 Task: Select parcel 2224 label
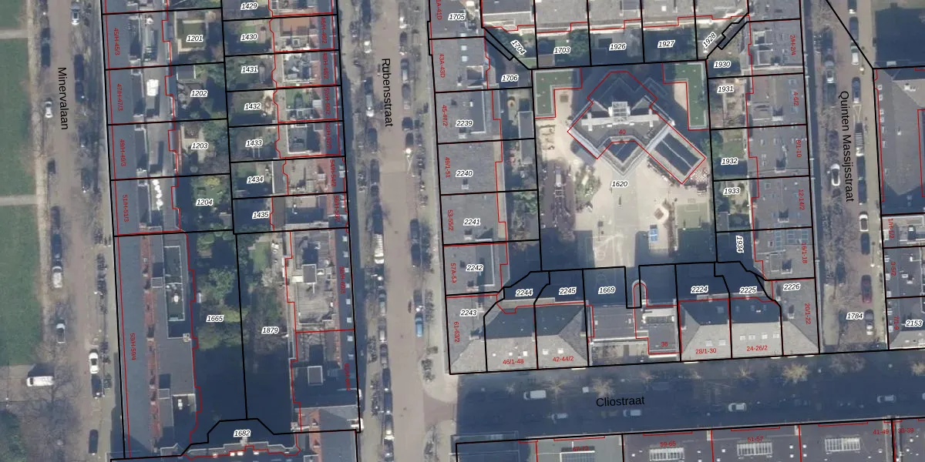pyautogui.click(x=699, y=290)
